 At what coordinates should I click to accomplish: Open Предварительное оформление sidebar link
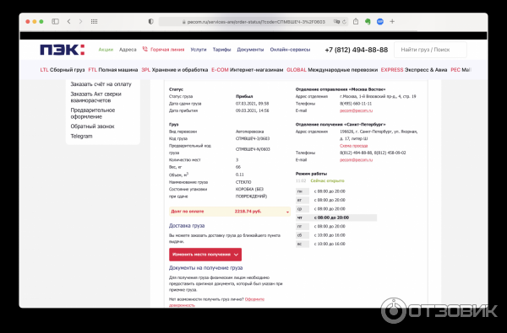click(93, 113)
